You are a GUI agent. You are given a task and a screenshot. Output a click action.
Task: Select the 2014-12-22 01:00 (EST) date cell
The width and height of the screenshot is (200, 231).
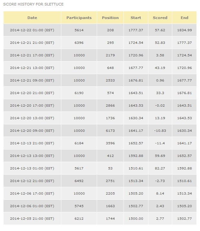(x=32, y=30)
